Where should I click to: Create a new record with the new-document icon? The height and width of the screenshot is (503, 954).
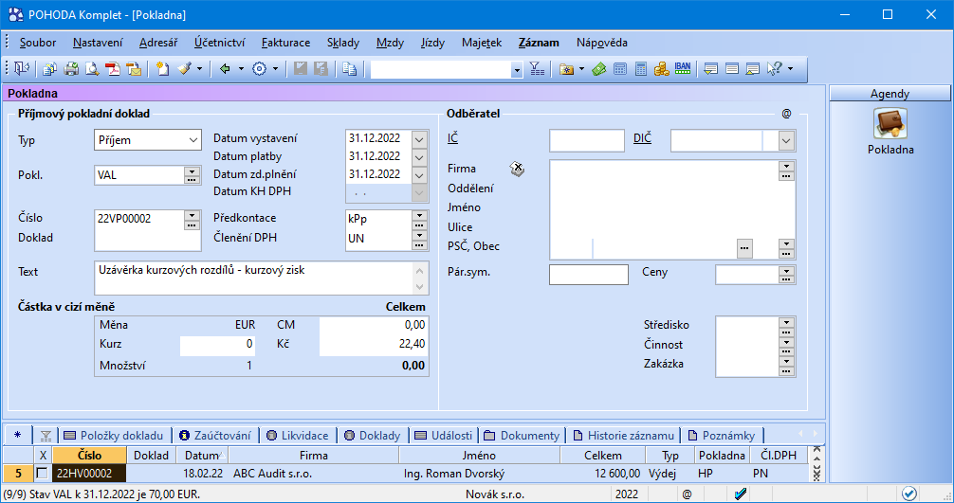point(162,69)
